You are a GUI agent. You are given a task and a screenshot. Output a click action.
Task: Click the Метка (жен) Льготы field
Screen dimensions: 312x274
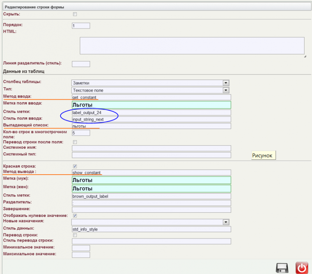tap(151, 189)
